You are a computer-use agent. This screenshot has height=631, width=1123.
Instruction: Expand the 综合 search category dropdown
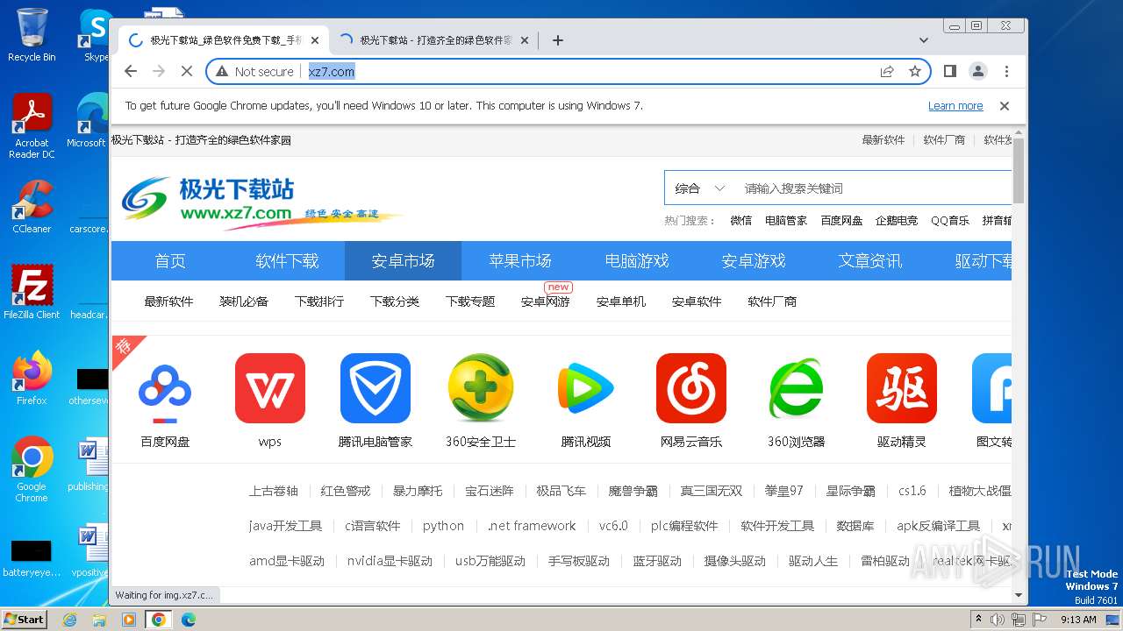tap(699, 188)
